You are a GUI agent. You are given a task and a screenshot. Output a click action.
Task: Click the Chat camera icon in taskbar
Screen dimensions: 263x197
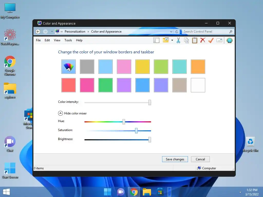click(121, 192)
